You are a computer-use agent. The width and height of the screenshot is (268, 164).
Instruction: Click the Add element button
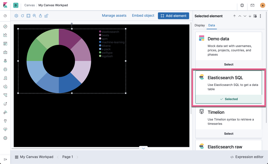pyautogui.click(x=174, y=16)
